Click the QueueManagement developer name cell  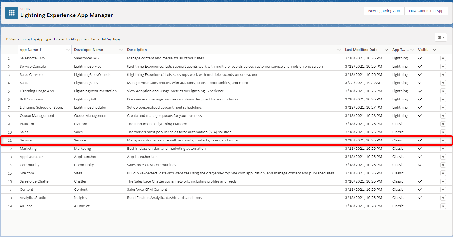click(x=91, y=116)
